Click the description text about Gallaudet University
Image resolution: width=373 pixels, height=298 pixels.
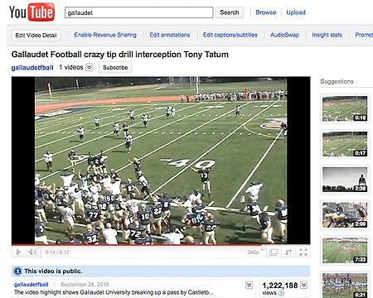click(x=114, y=292)
